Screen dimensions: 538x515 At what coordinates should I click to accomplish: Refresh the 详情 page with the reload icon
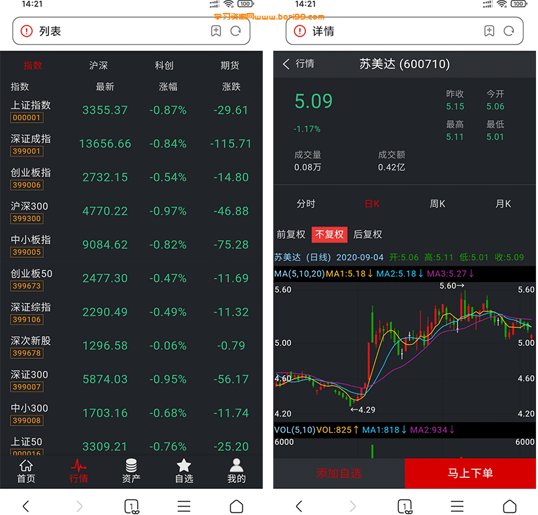[509, 31]
